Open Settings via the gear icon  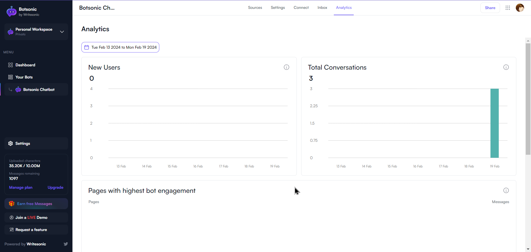10,143
